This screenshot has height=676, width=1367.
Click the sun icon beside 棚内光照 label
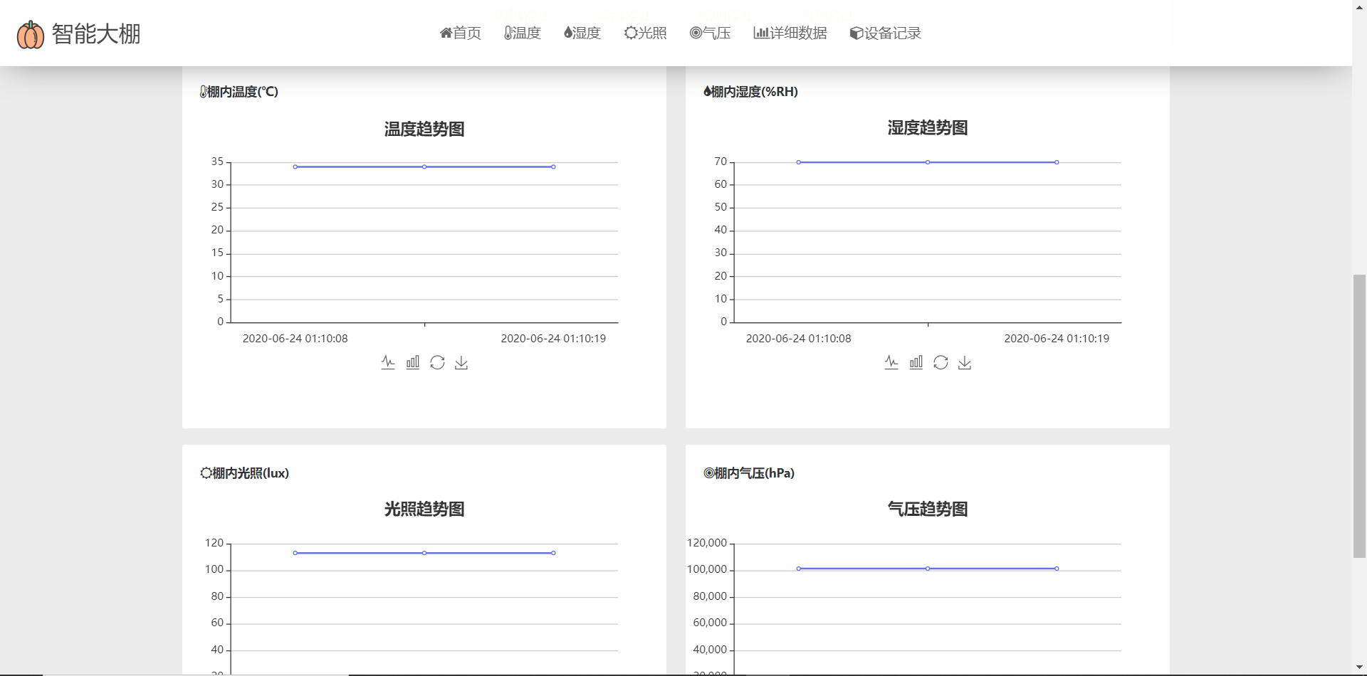click(x=205, y=472)
